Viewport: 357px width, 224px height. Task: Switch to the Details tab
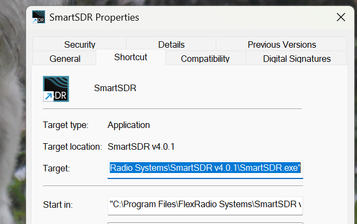tap(171, 44)
